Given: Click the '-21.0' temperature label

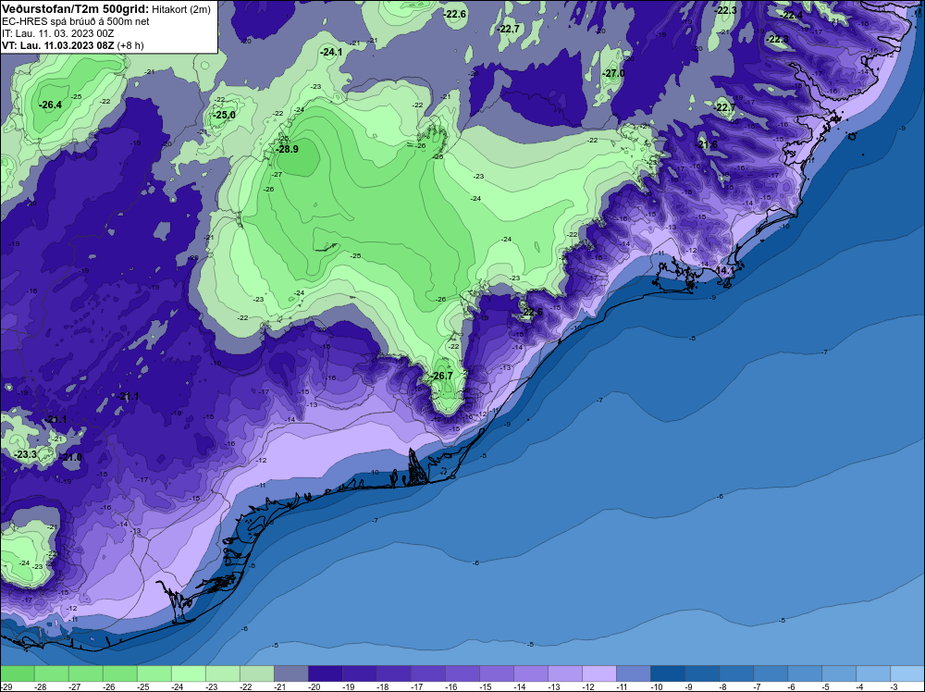Looking at the screenshot, I should [x=71, y=458].
